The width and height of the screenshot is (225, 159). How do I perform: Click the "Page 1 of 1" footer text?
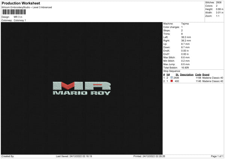[x=217, y=156]
